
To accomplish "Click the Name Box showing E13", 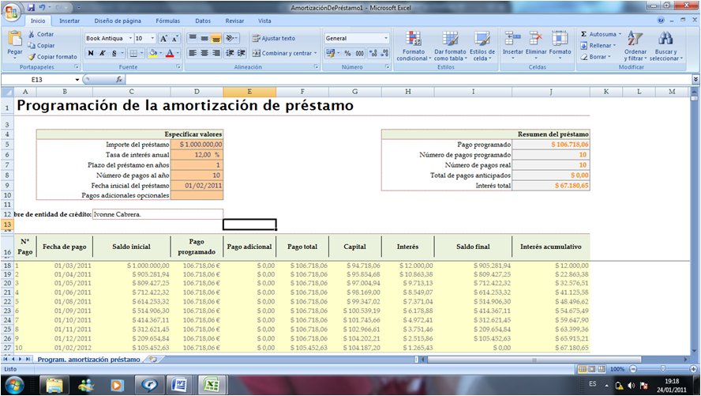I will point(37,79).
